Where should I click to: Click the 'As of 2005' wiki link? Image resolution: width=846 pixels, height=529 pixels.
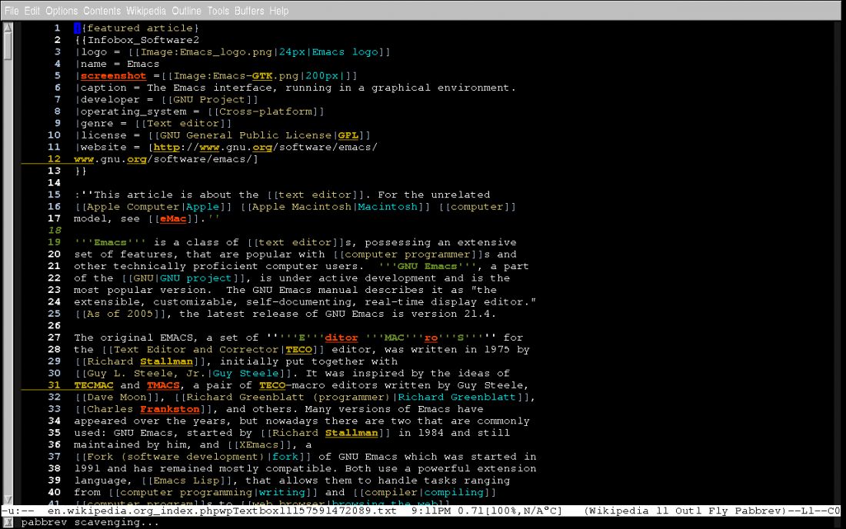[x=120, y=313]
